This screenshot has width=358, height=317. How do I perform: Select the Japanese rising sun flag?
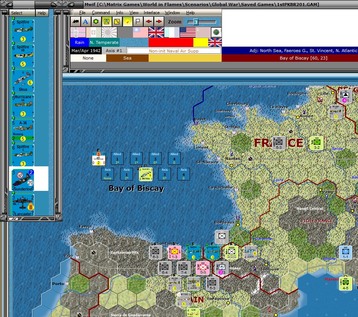tap(110, 32)
